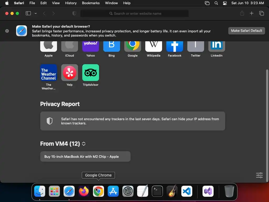Image resolution: width=269 pixels, height=202 pixels.
Task: Open the Edit menu
Action: tap(43, 3)
